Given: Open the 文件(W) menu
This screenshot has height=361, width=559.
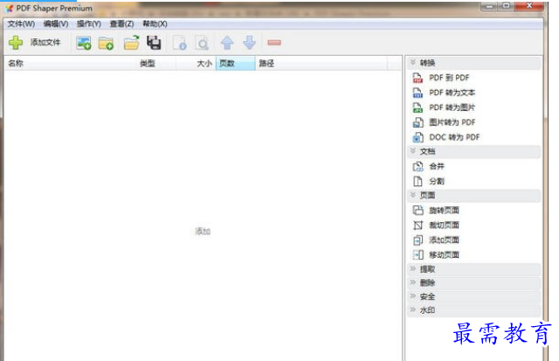Looking at the screenshot, I should pos(21,24).
